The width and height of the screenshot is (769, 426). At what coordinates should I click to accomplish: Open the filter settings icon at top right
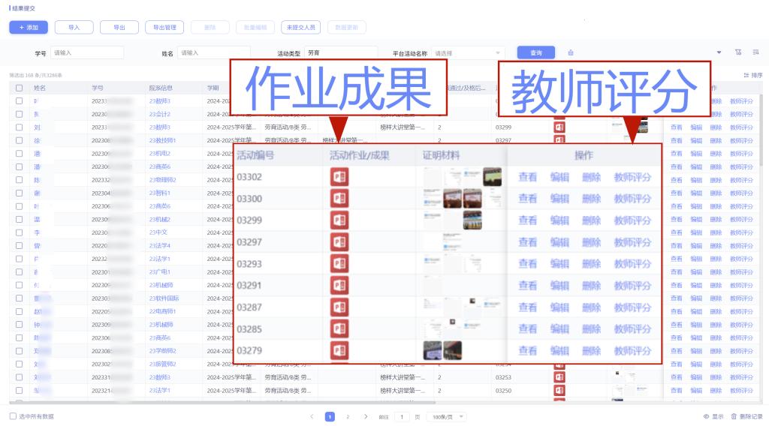coord(738,52)
